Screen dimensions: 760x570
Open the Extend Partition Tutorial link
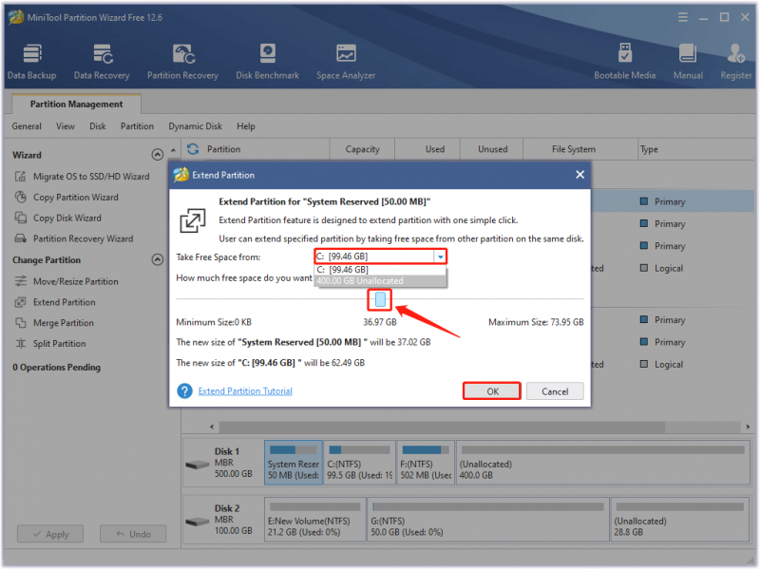pos(245,390)
